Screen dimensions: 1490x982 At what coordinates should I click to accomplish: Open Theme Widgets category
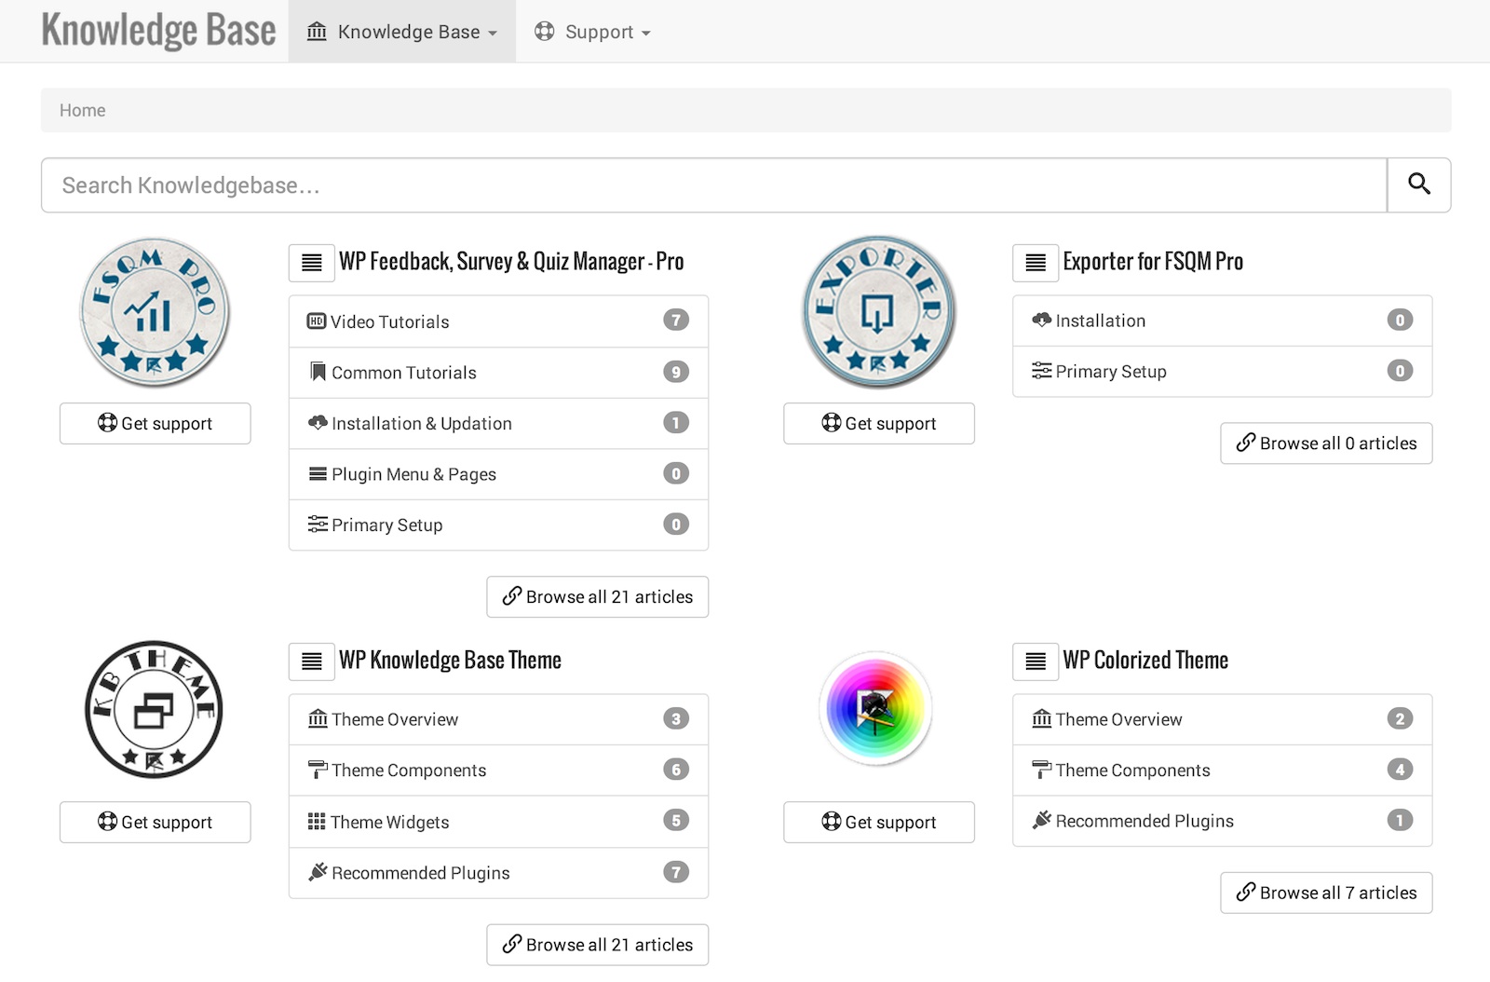(389, 822)
